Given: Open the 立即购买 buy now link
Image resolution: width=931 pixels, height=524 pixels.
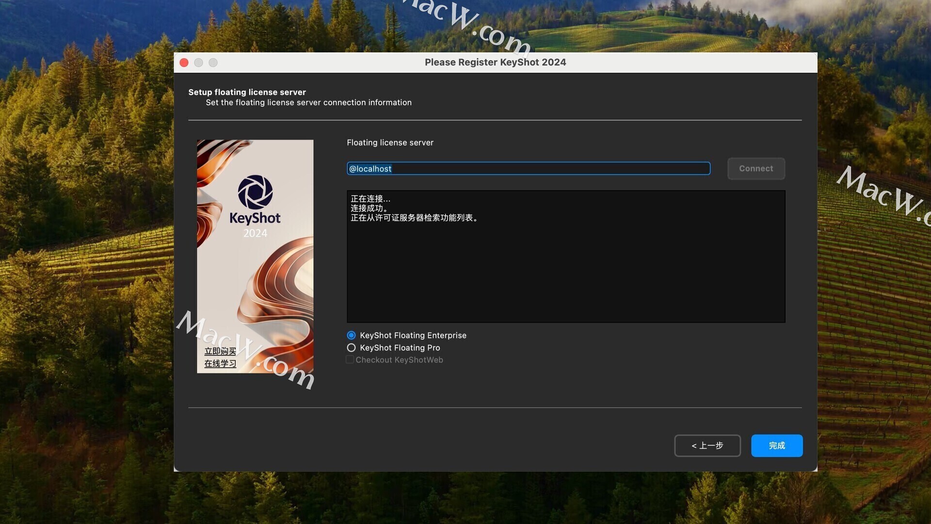Looking at the screenshot, I should [220, 351].
